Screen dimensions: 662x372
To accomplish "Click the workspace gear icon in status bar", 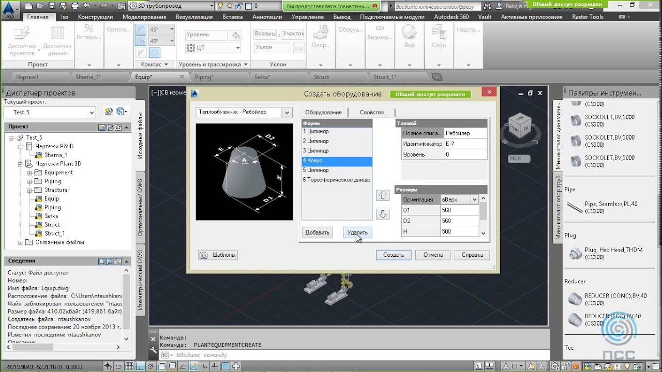I will click(x=554, y=366).
